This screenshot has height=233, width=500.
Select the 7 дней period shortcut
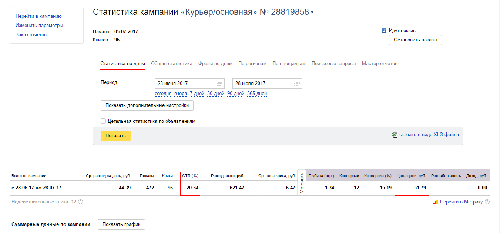pyautogui.click(x=197, y=94)
